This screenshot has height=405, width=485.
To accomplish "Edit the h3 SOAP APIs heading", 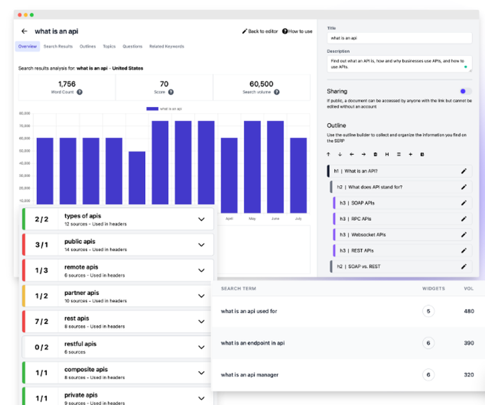I will point(464,203).
